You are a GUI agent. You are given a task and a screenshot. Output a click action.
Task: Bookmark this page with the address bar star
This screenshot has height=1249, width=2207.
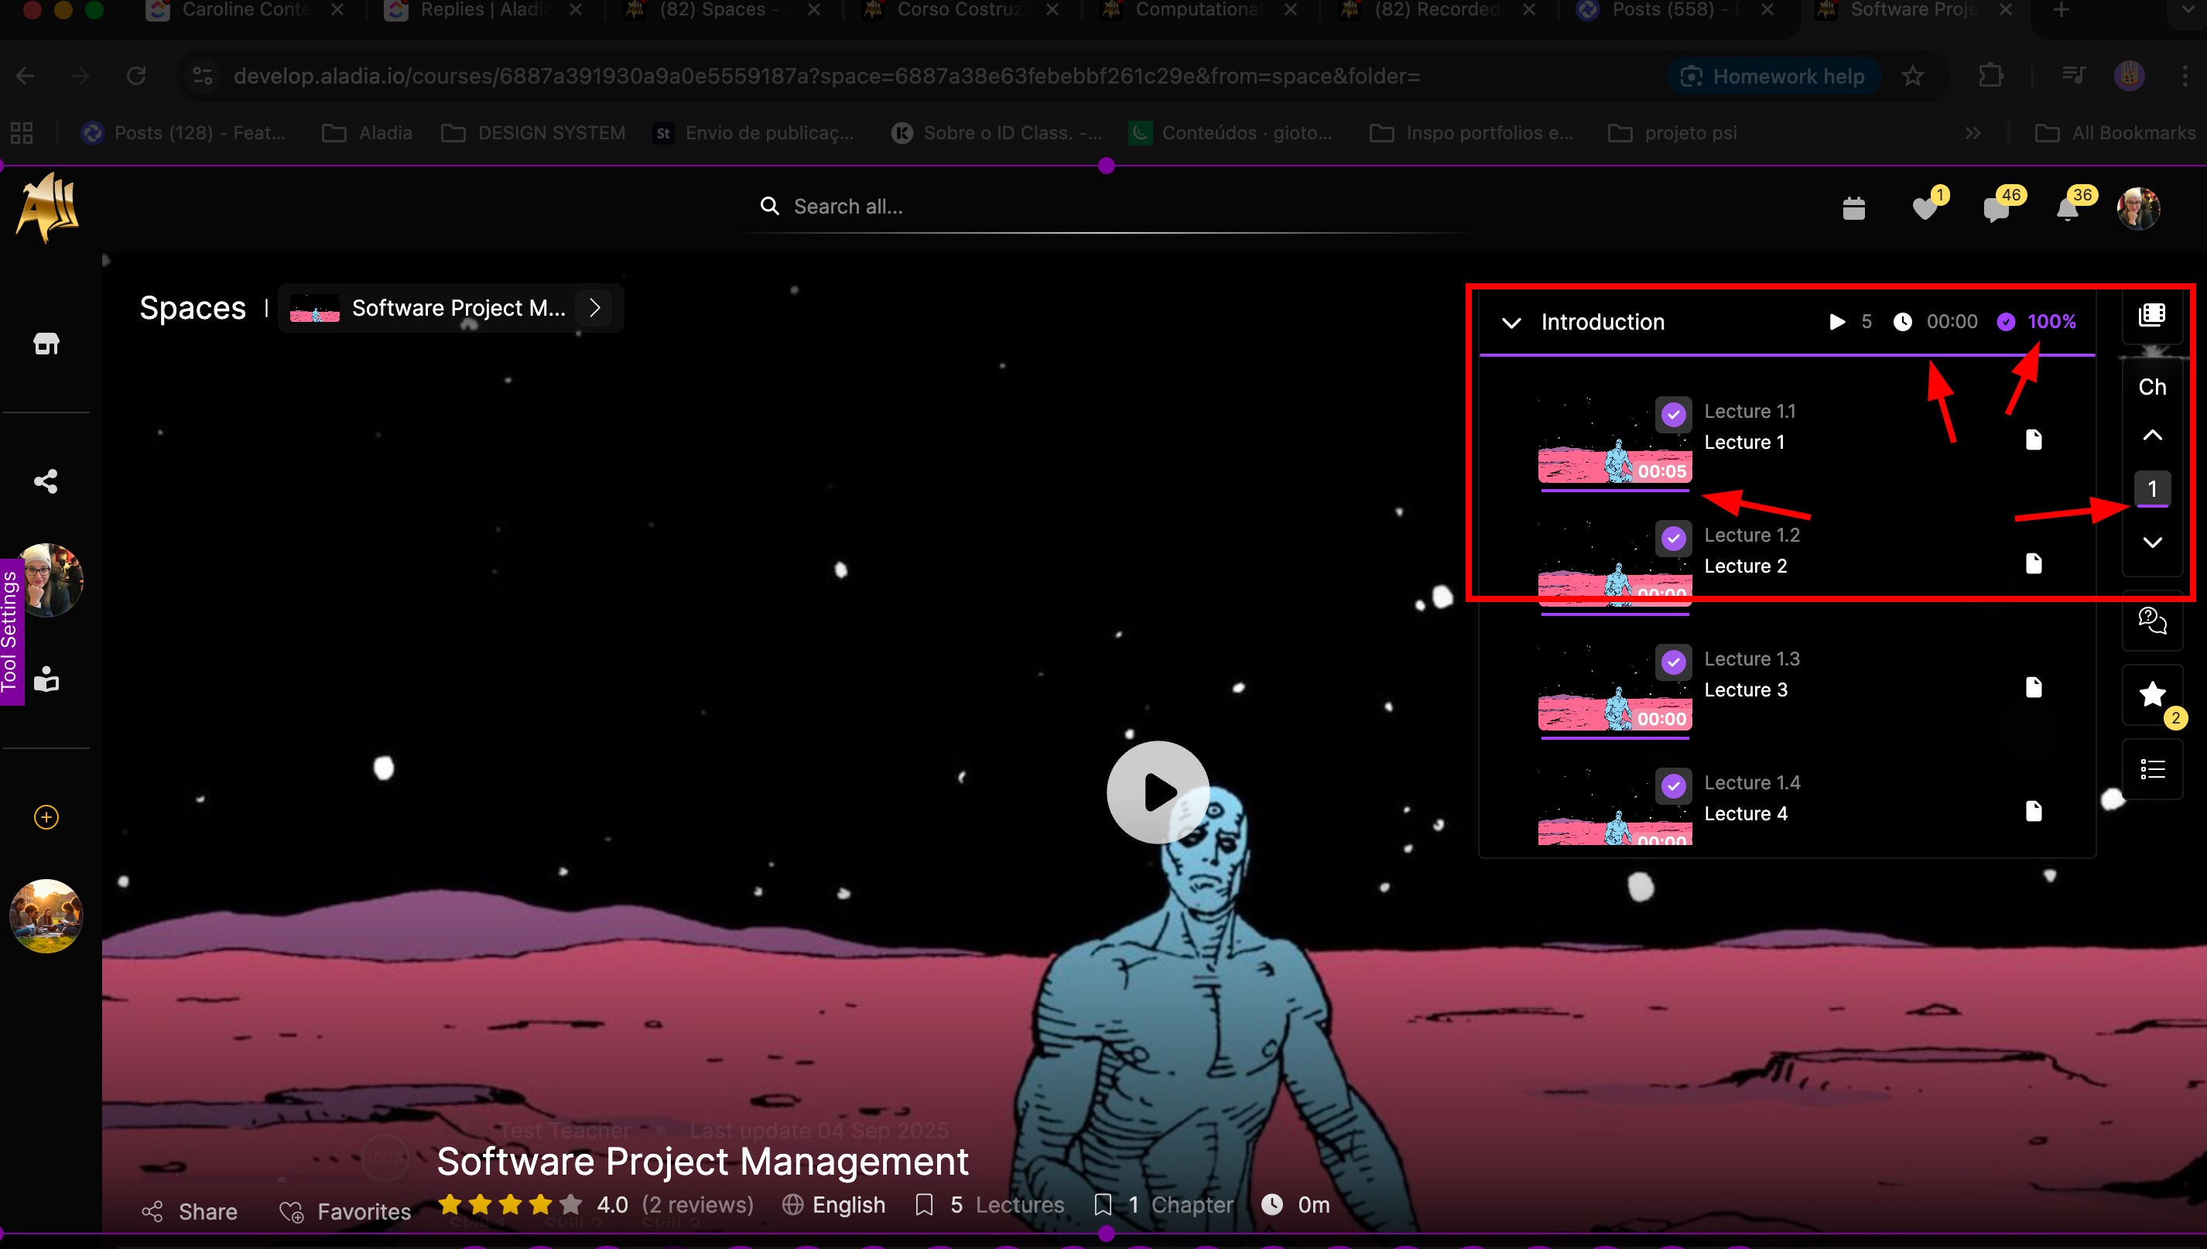(x=1913, y=77)
